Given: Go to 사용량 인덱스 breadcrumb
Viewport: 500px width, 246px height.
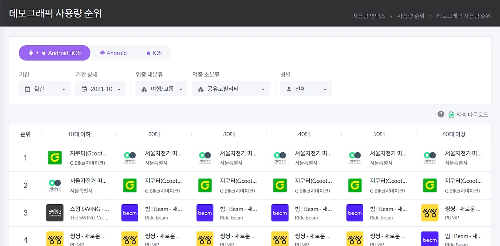Looking at the screenshot, I should (369, 16).
